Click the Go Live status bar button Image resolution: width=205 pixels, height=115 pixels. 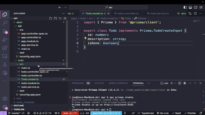(x=163, y=113)
